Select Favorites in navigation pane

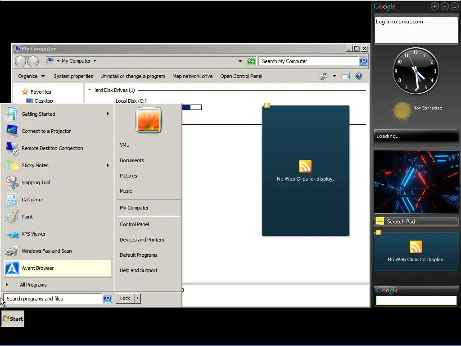(41, 92)
